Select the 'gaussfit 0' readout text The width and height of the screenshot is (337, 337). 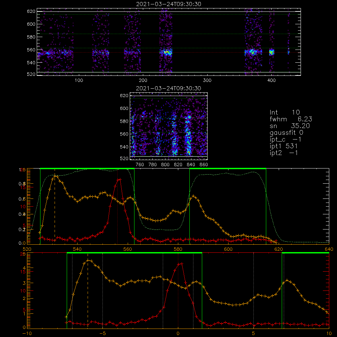pos(286,132)
